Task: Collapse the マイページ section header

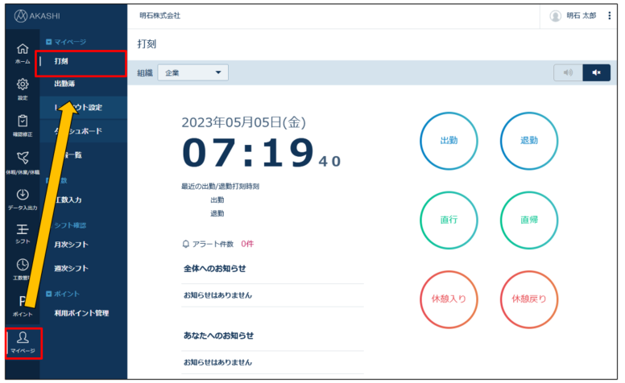Action: [49, 41]
